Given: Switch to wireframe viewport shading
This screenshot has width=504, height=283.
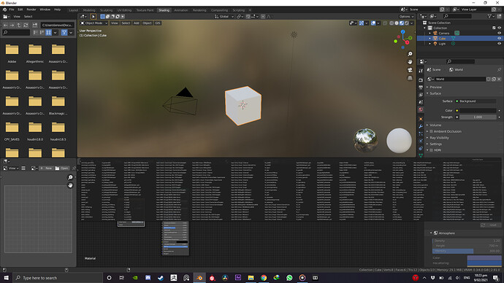Looking at the screenshot, I should point(392,23).
